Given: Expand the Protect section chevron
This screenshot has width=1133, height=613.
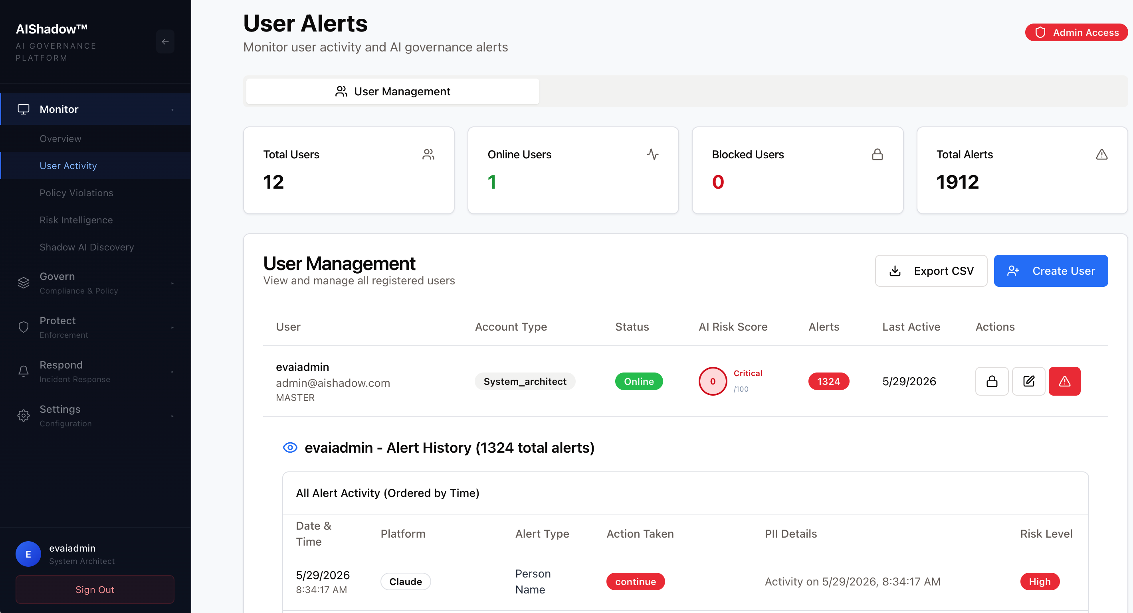Looking at the screenshot, I should 172,327.
